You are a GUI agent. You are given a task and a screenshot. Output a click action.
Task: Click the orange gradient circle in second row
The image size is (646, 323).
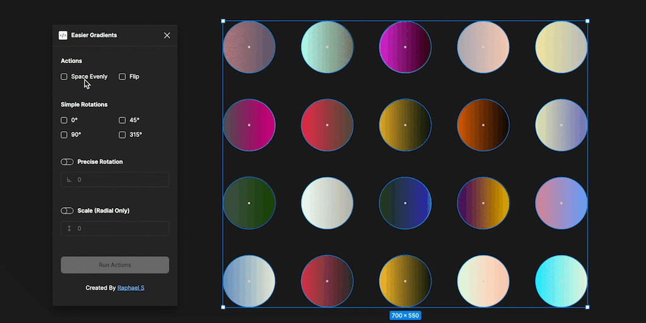(x=483, y=125)
